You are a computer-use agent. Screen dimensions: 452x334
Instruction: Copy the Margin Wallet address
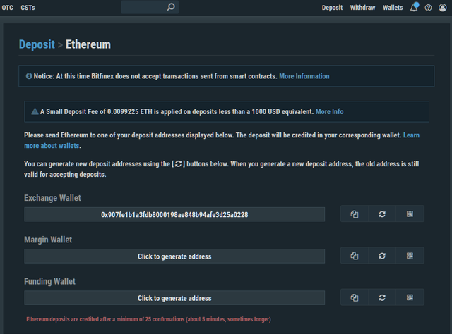355,256
